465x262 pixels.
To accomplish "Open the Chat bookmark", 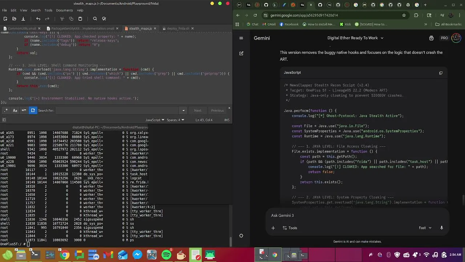I will [252, 24].
